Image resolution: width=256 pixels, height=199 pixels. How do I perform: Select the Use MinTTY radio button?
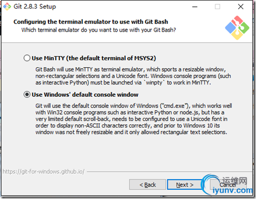[27, 58]
